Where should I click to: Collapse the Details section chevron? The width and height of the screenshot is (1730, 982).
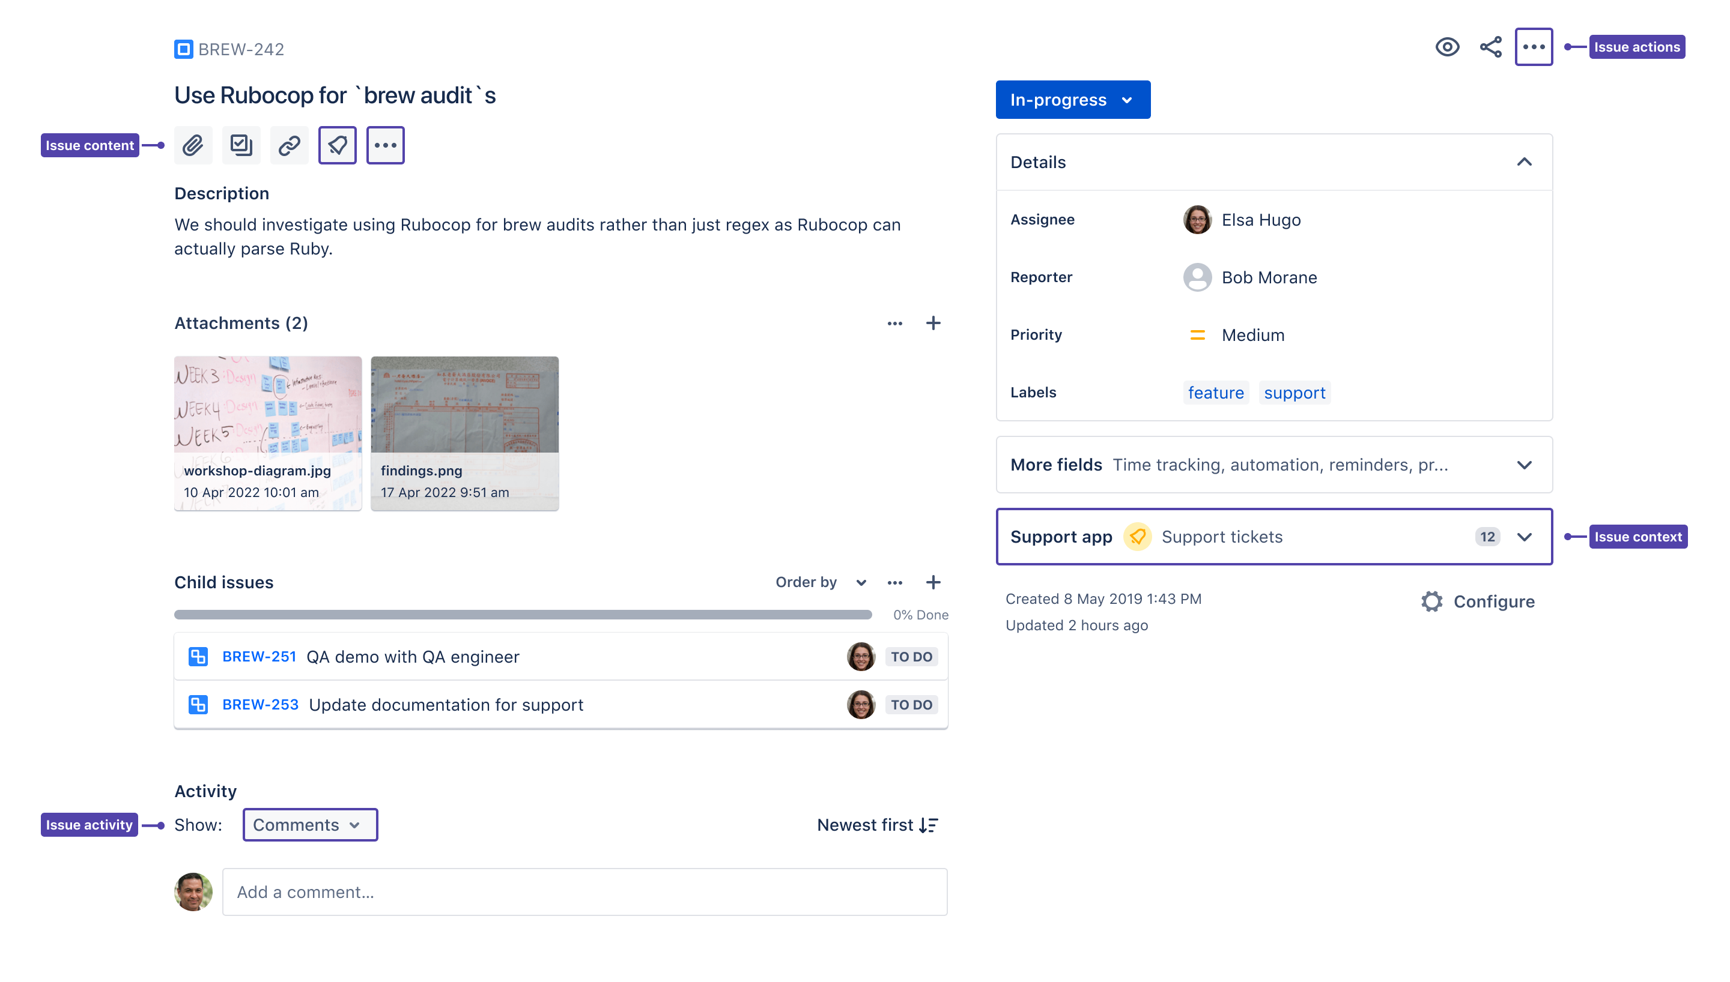tap(1525, 161)
